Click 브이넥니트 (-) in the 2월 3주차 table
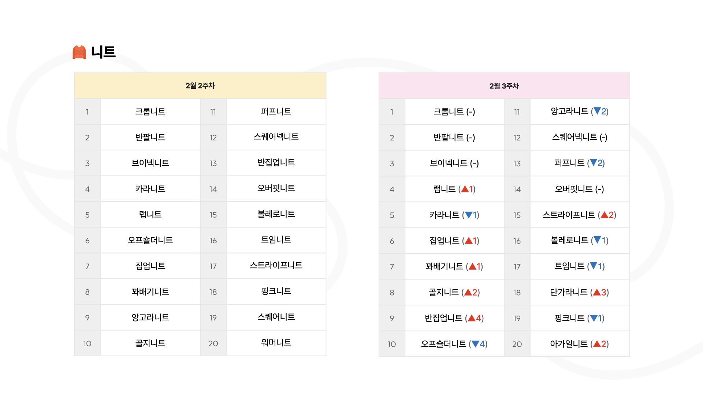 coord(454,163)
